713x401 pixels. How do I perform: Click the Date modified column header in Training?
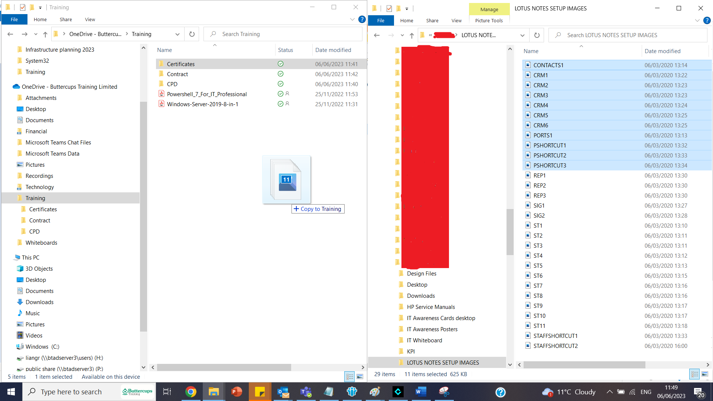tap(333, 50)
